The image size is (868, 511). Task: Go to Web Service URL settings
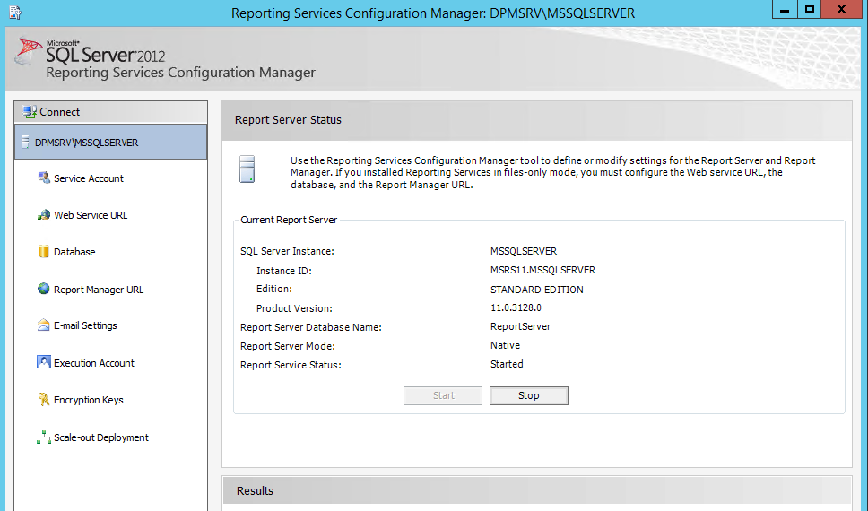click(91, 215)
